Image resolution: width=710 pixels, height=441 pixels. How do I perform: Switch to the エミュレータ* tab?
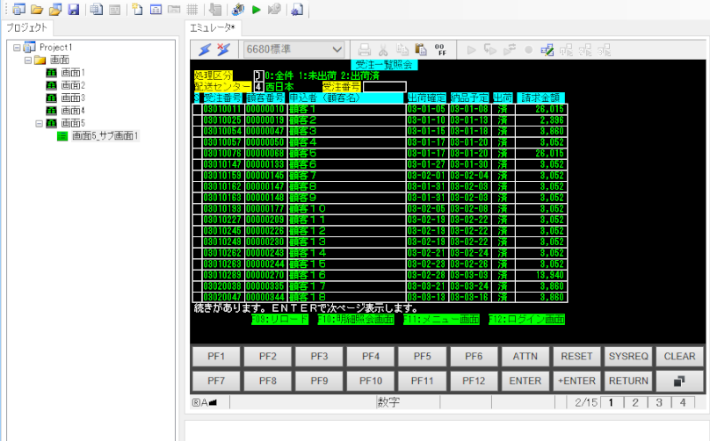tap(213, 27)
